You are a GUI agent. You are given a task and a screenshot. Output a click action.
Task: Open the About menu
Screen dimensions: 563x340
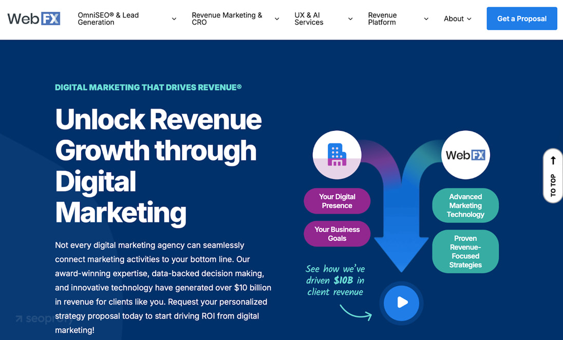click(x=457, y=19)
